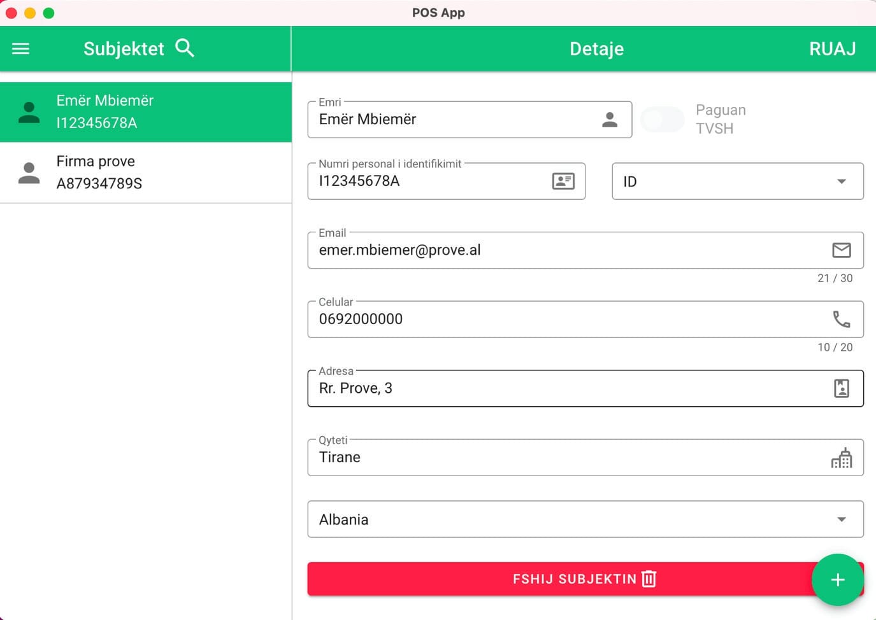Click the envelope icon in Email field

842,250
